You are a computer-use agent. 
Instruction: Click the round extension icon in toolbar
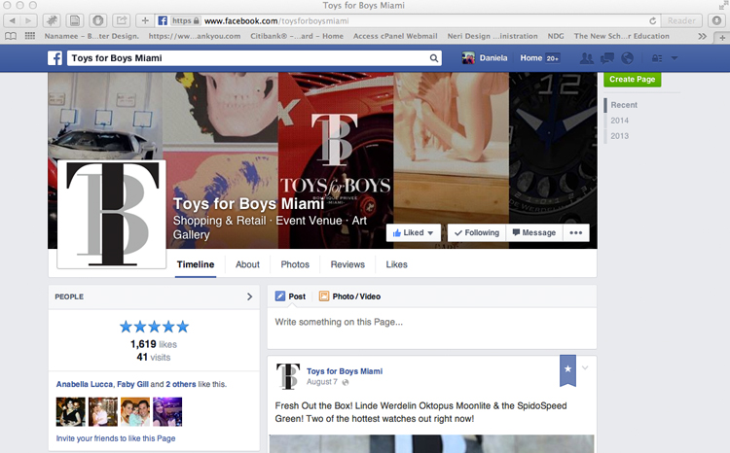97,20
